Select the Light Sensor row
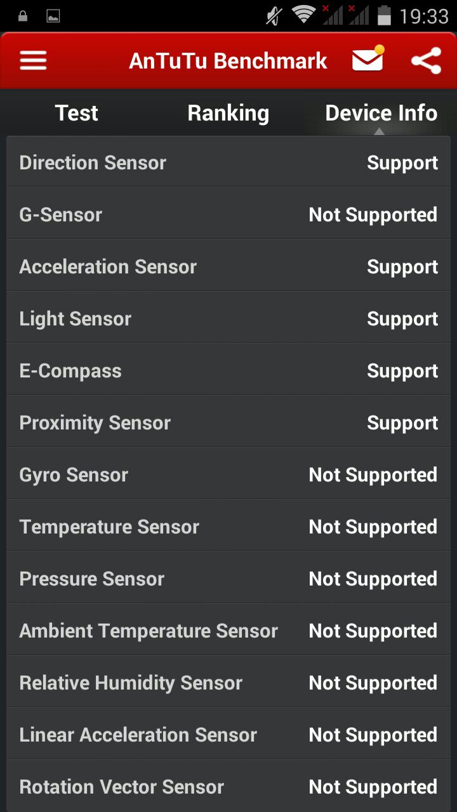This screenshot has height=812, width=457. point(228,319)
